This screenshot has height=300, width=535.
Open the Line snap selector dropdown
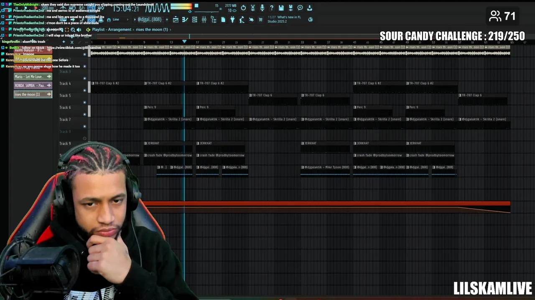point(120,20)
